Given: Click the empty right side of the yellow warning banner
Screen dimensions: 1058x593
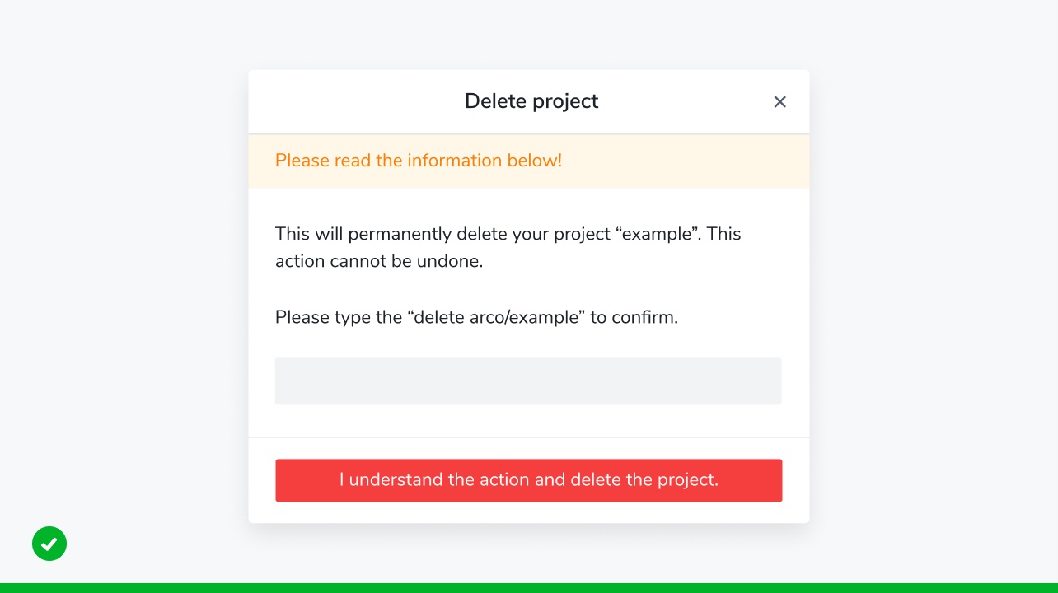Looking at the screenshot, I should coord(684,161).
